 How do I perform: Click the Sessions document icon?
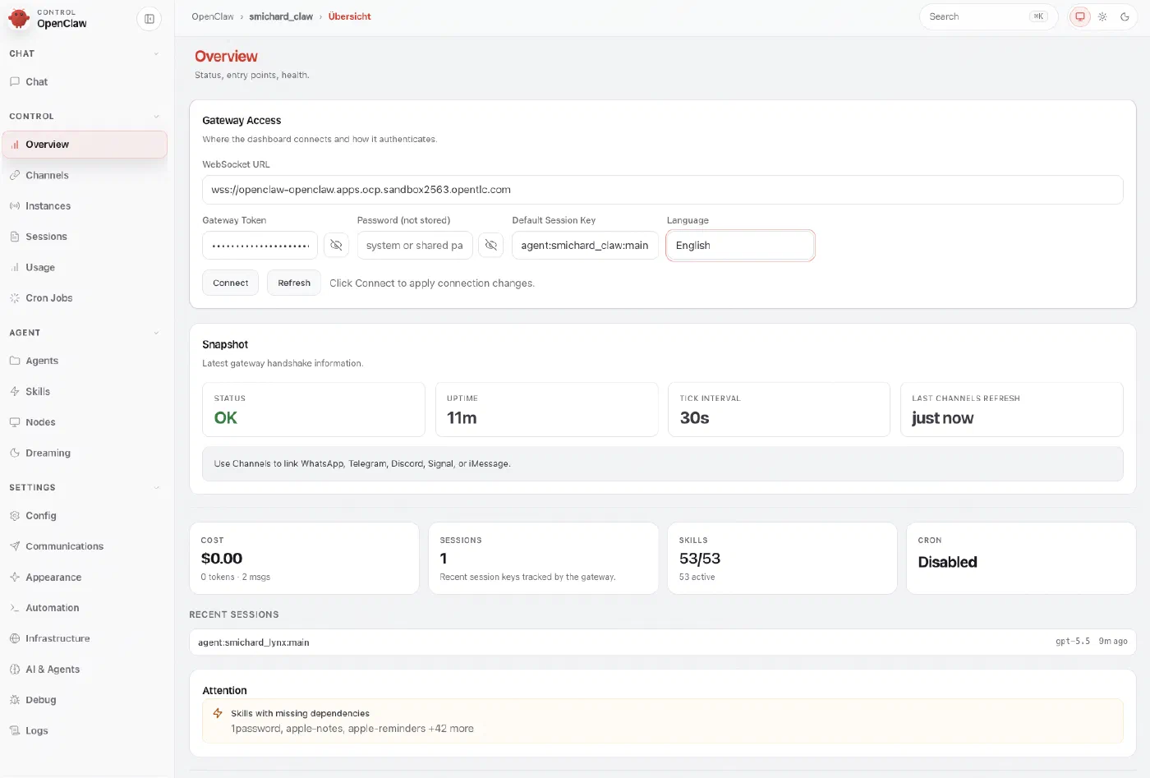coord(15,237)
